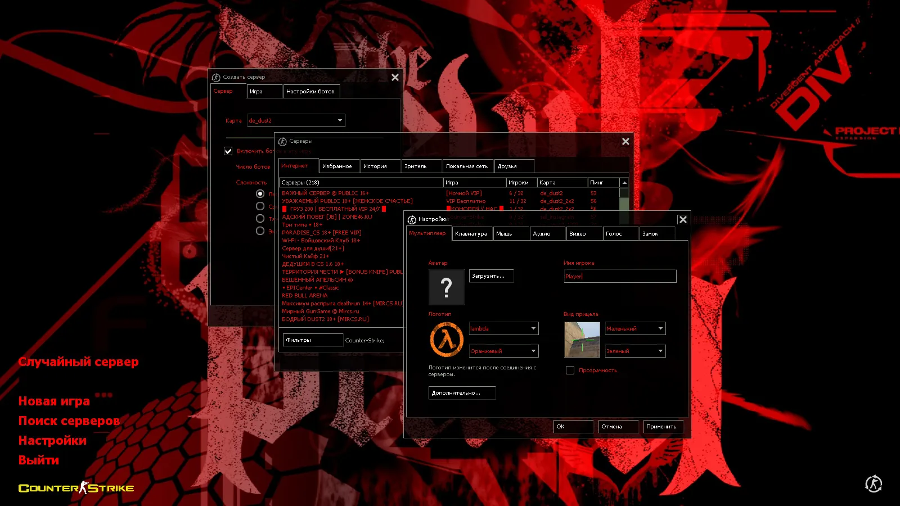
Task: Click the crosshair preview thumbnail
Action: click(582, 340)
